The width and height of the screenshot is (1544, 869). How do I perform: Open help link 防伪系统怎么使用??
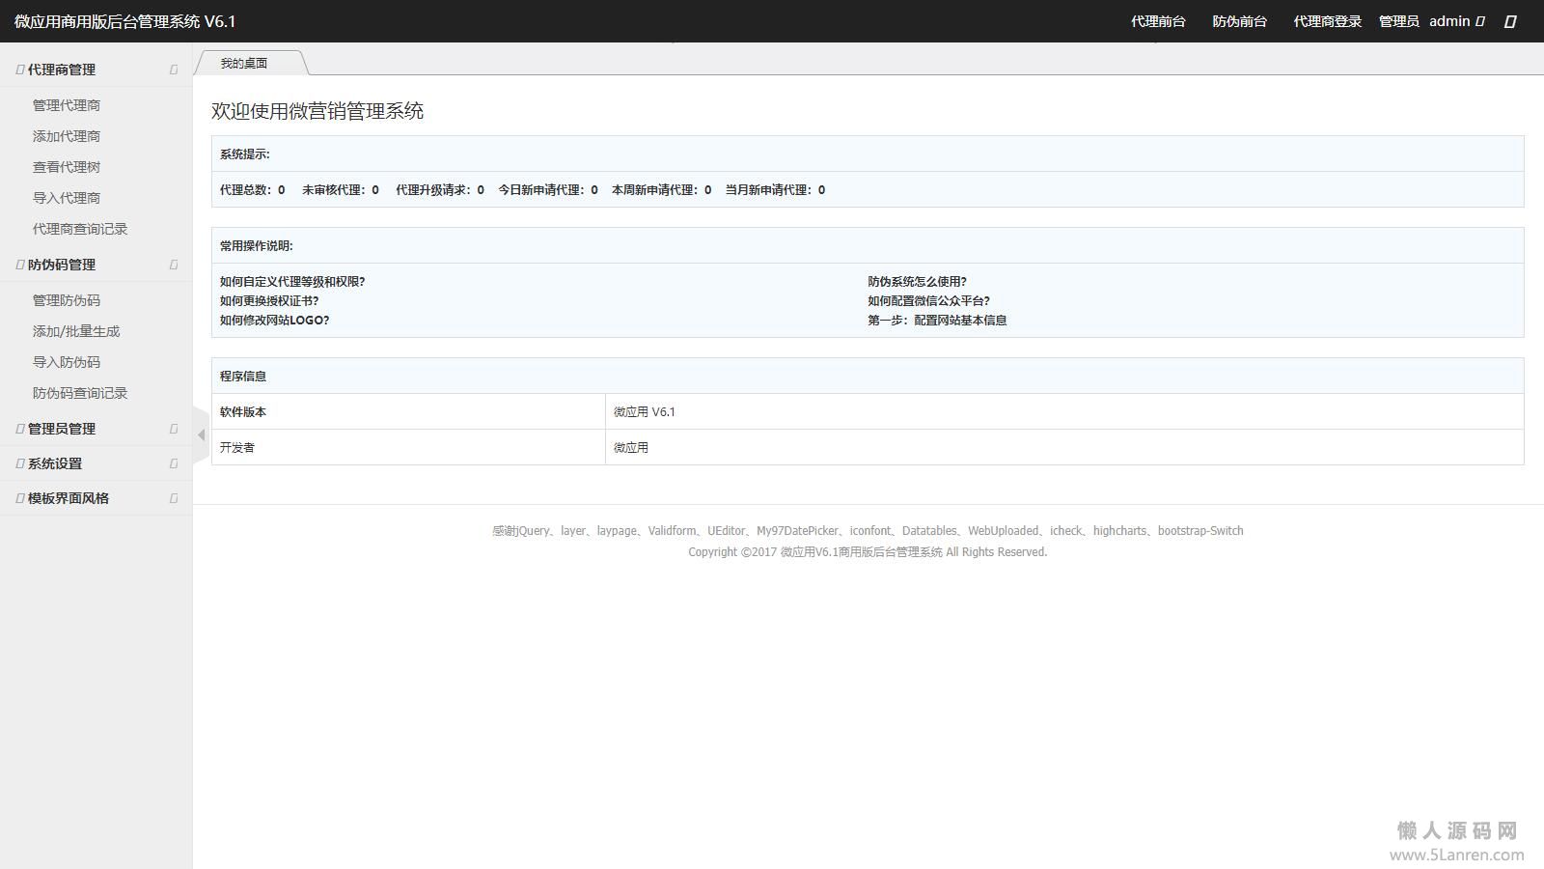(917, 282)
